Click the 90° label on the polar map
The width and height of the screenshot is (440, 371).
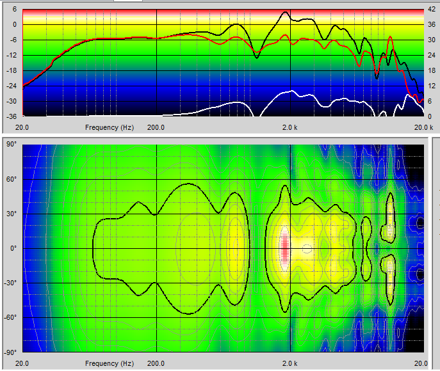pyautogui.click(x=12, y=144)
